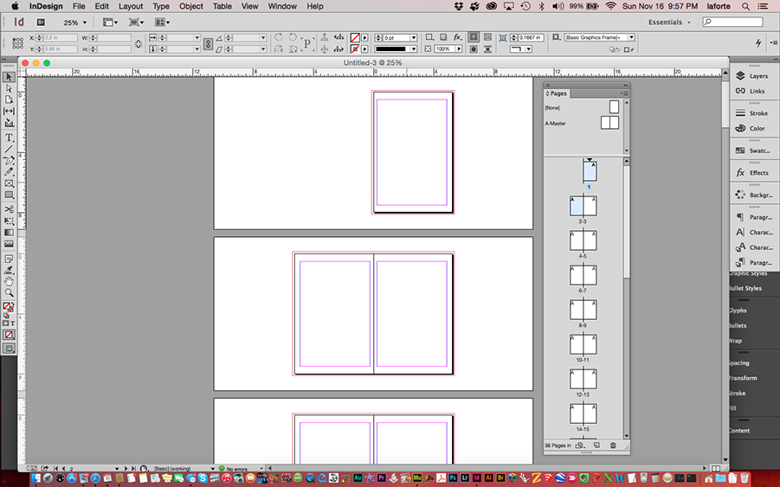Toggle constrain proportions chain link

click(208, 44)
